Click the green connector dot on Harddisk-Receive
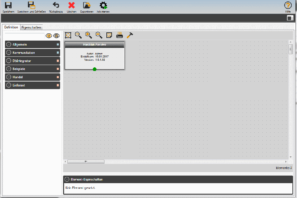 (x=94, y=69)
